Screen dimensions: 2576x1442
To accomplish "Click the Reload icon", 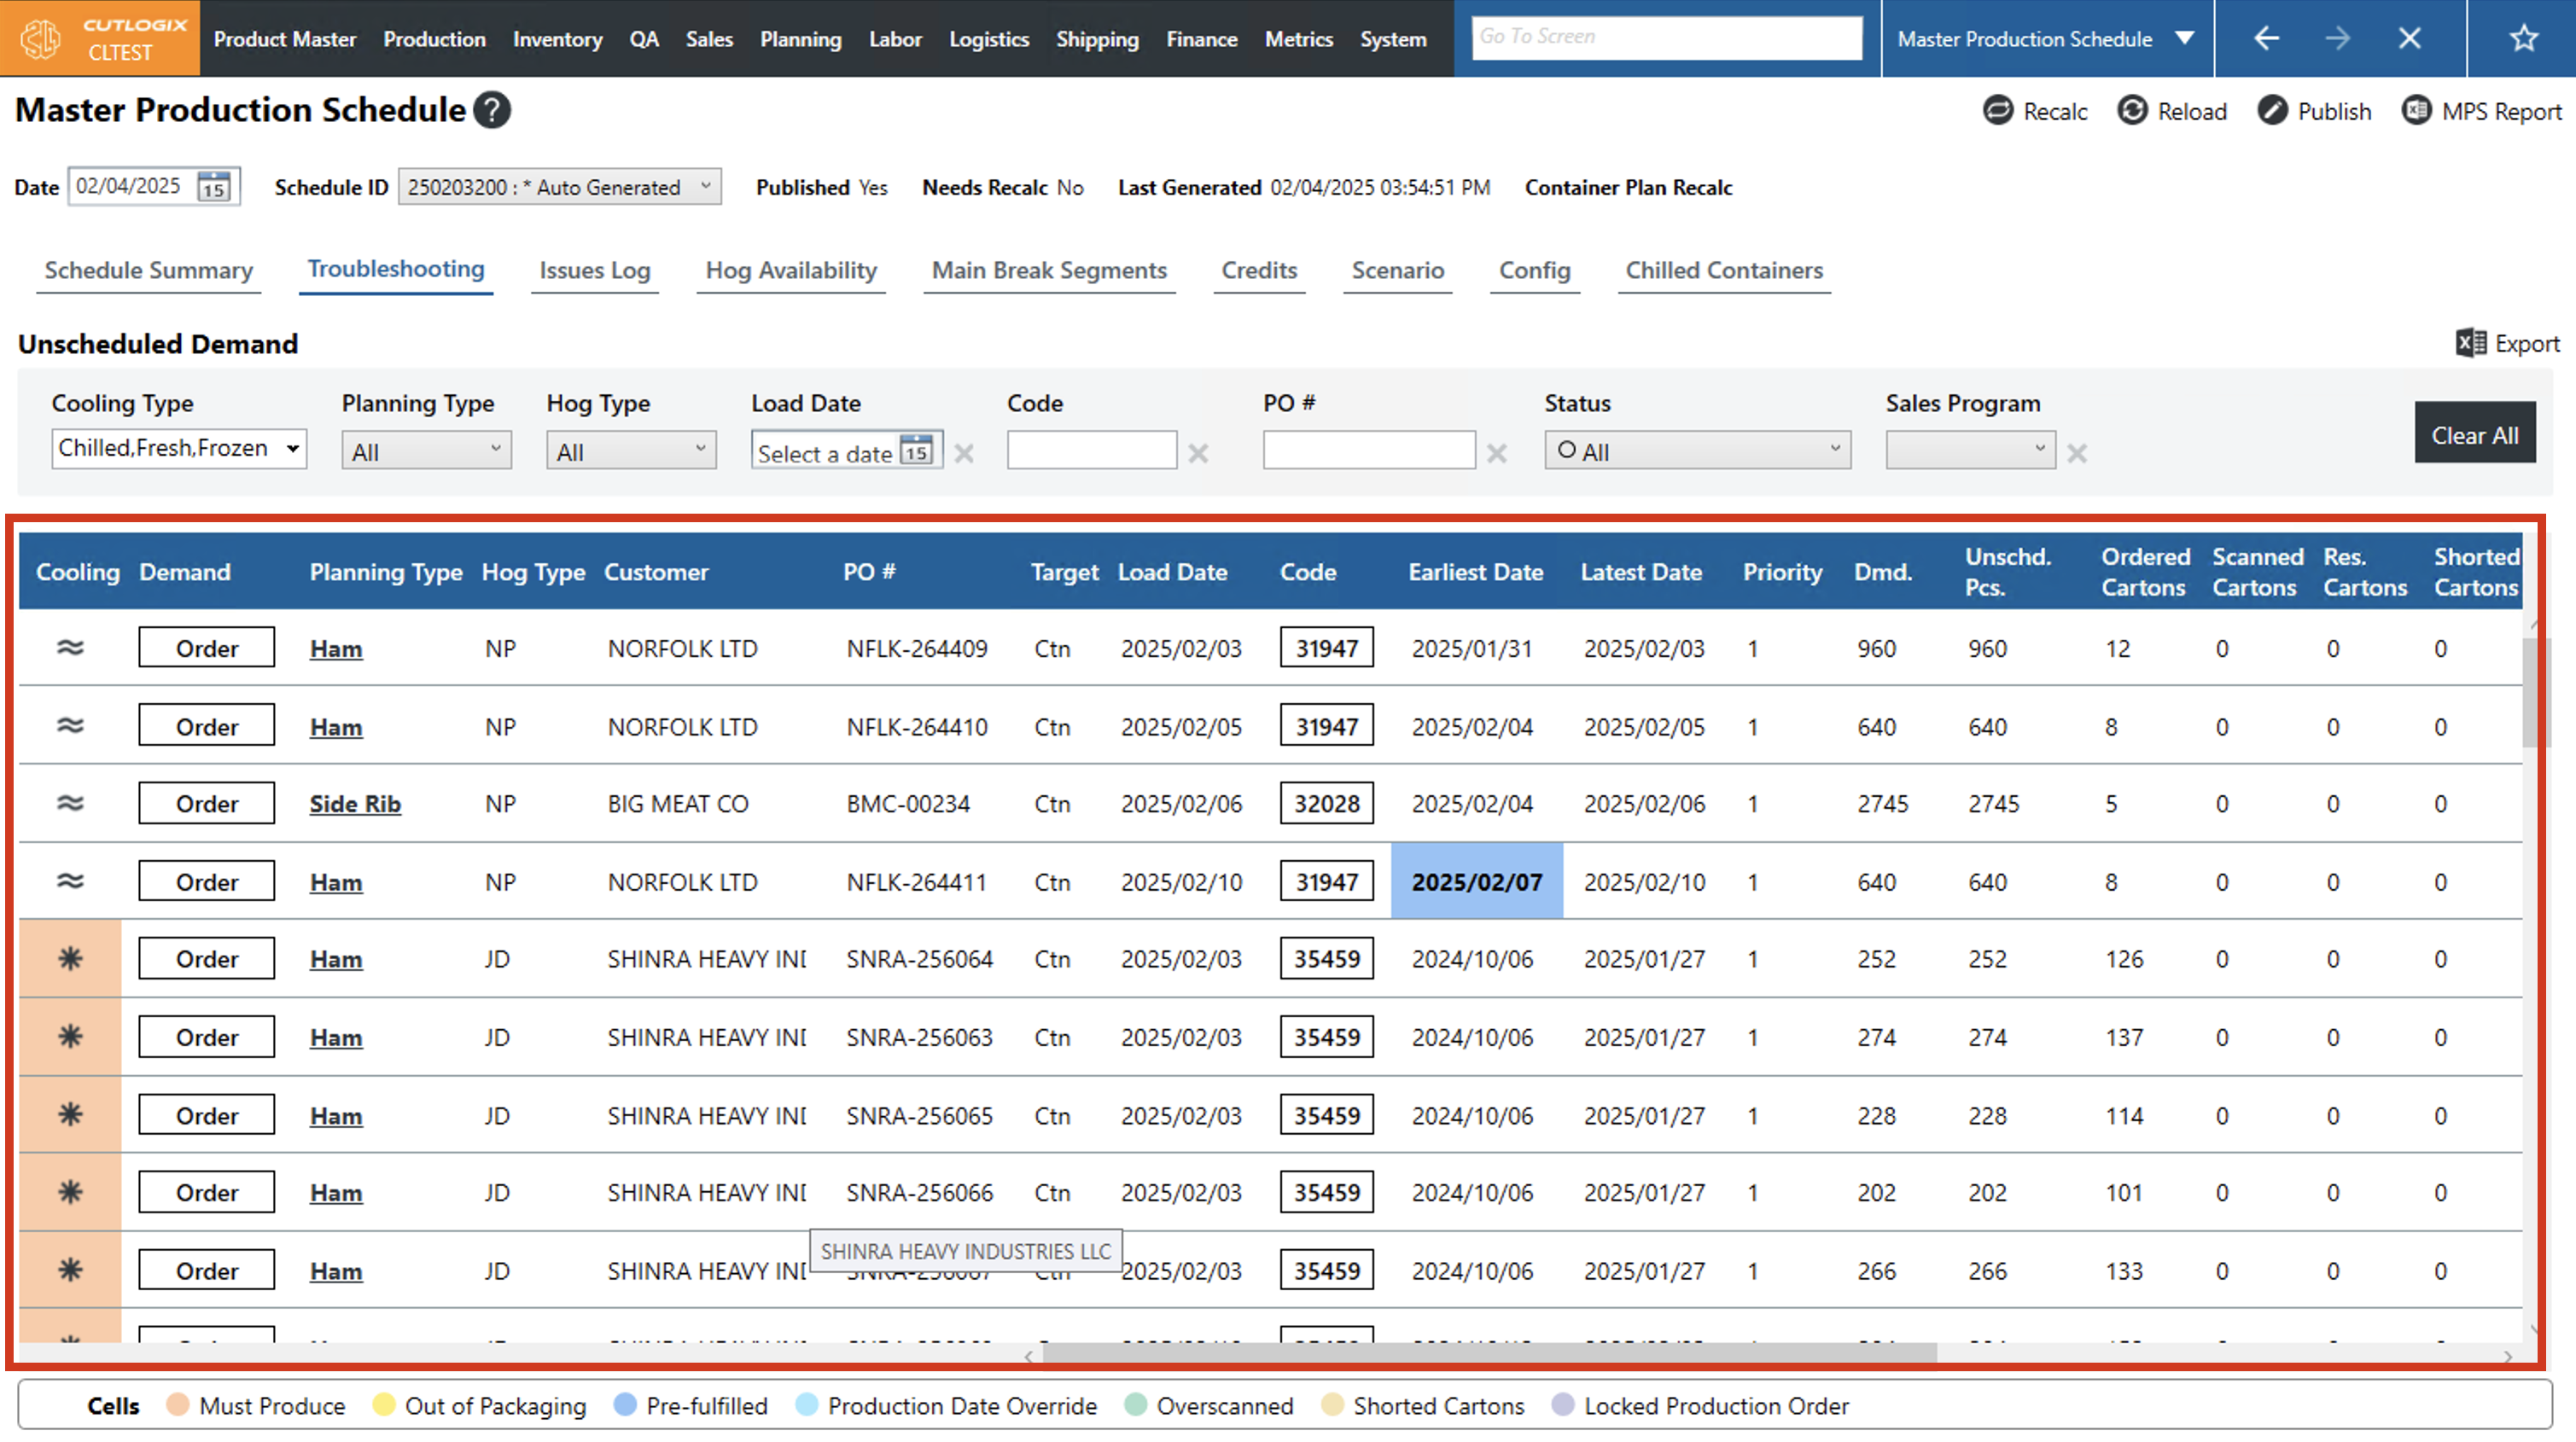I will 2131,110.
